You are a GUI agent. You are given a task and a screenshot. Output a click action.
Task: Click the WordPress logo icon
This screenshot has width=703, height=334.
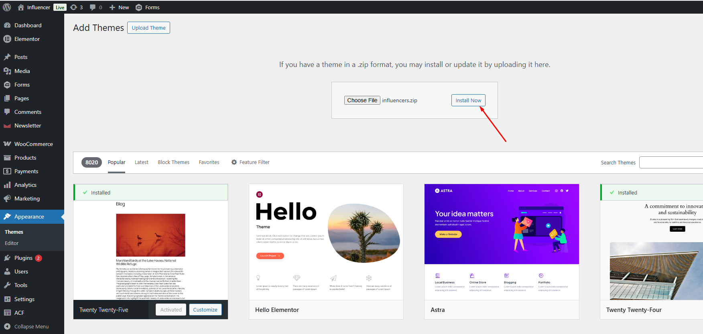click(x=7, y=7)
